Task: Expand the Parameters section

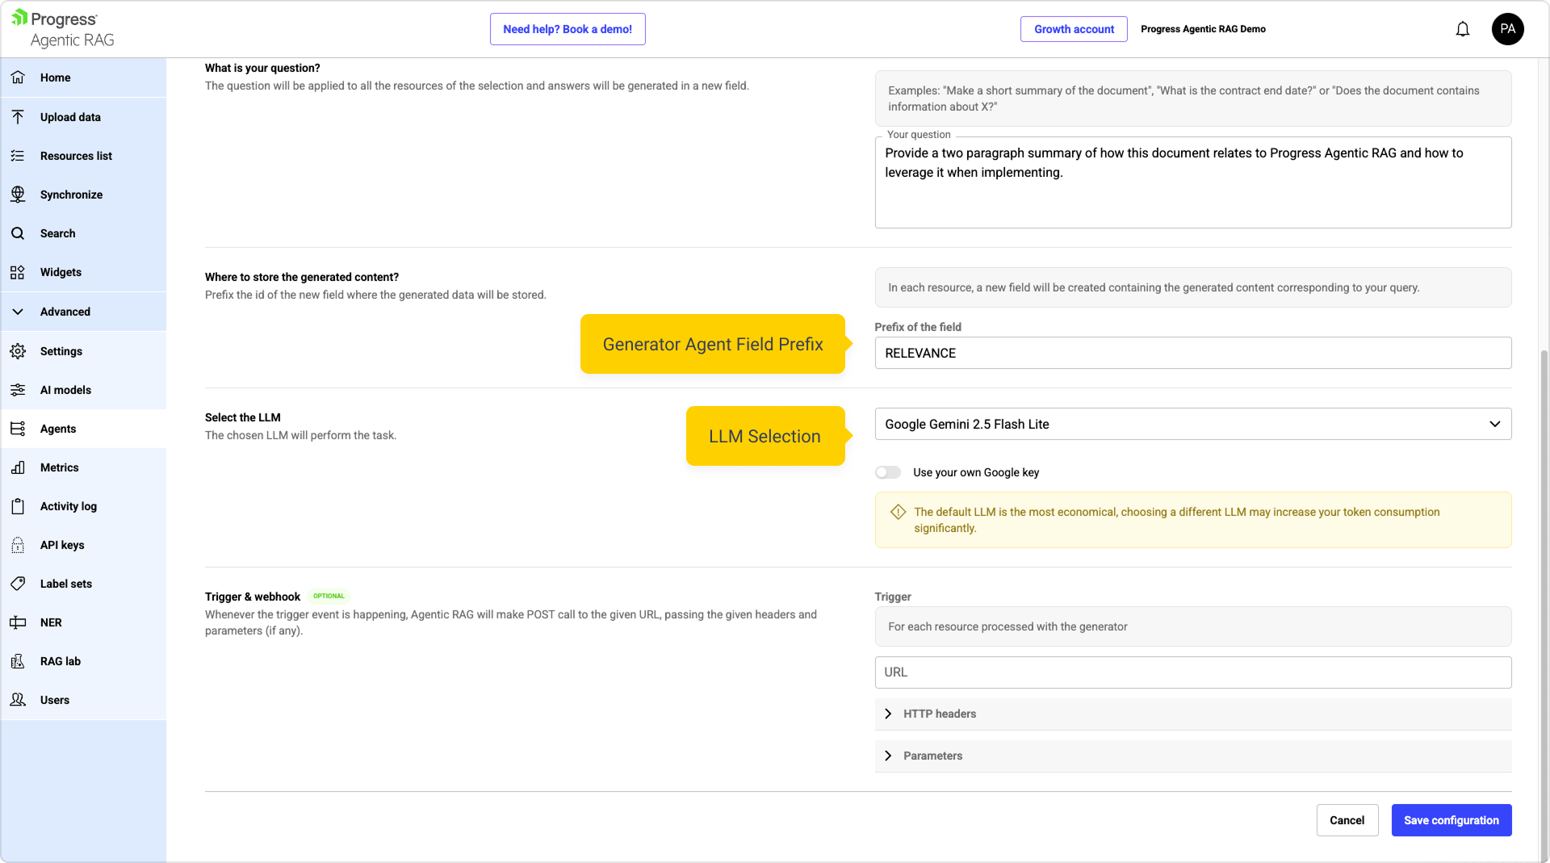Action: pos(932,756)
